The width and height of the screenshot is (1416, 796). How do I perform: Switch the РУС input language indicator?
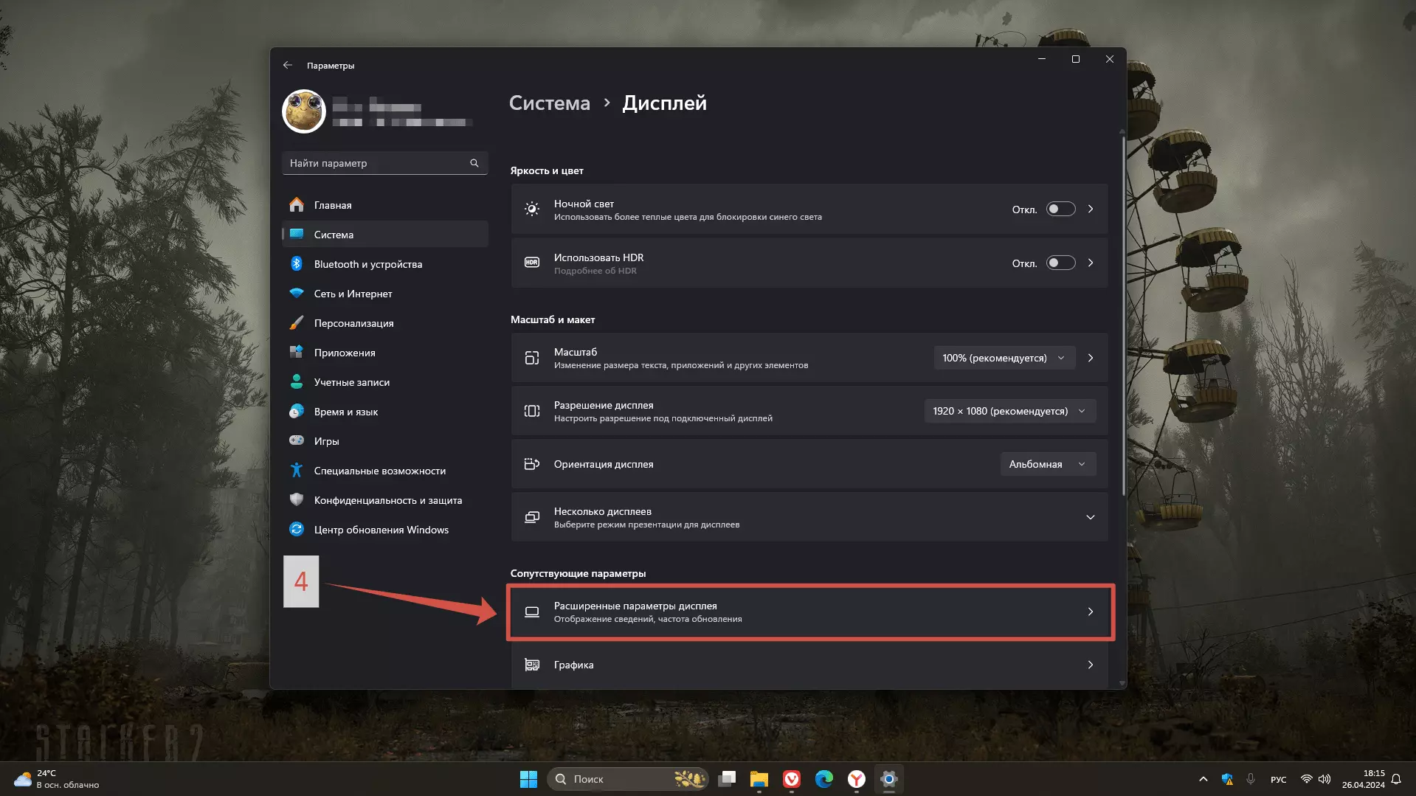[1279, 779]
